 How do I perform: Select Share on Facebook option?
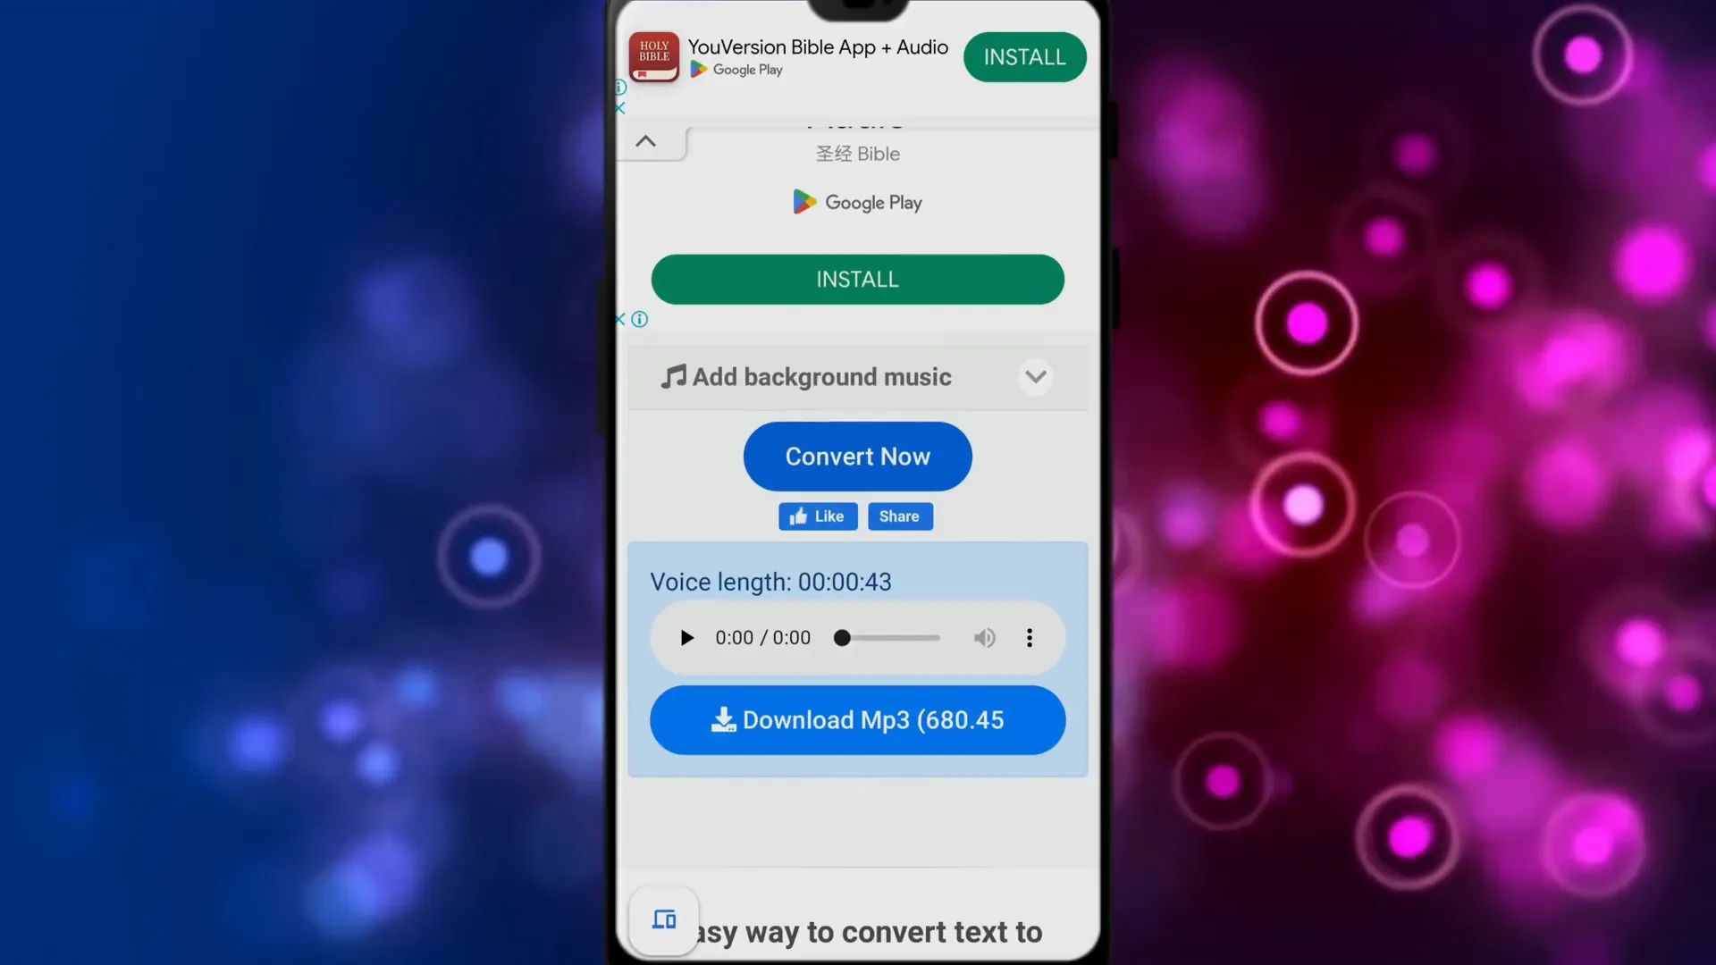tap(899, 516)
